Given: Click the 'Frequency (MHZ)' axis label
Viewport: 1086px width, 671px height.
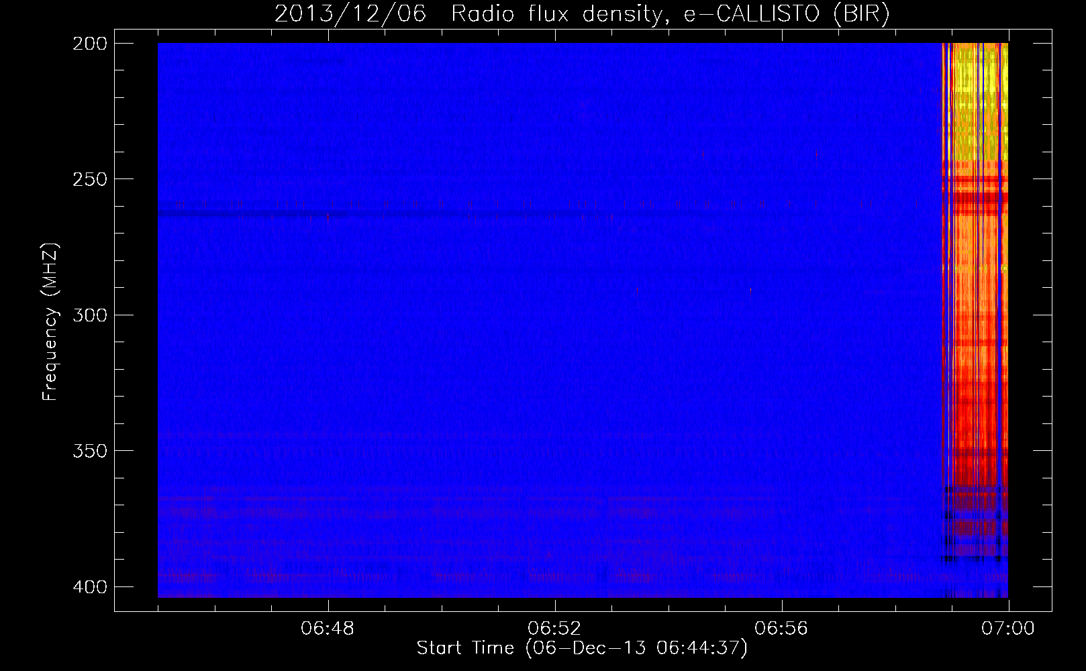Looking at the screenshot, I should [x=50, y=322].
